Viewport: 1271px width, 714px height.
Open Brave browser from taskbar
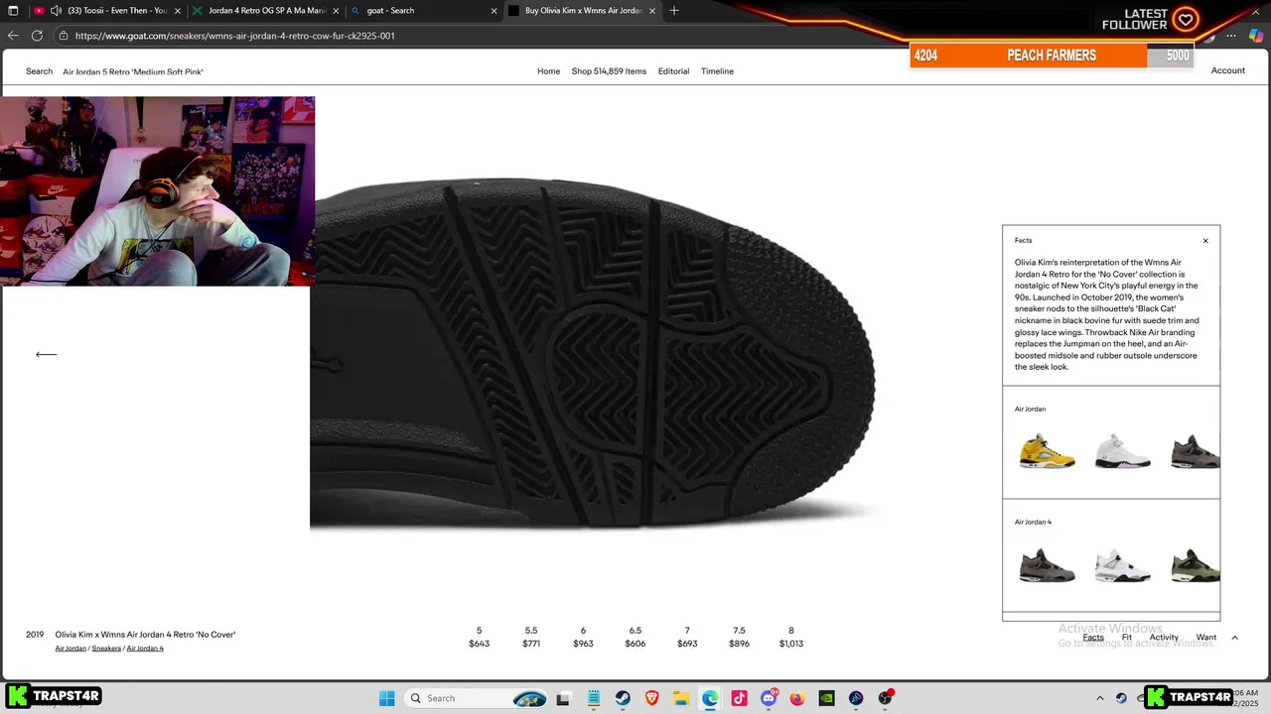coord(651,698)
